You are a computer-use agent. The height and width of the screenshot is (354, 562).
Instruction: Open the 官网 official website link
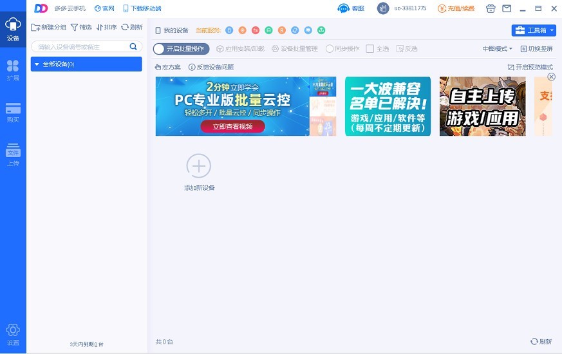[x=104, y=8]
